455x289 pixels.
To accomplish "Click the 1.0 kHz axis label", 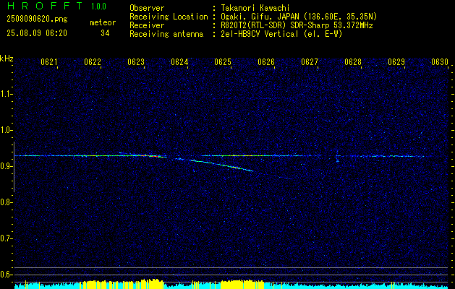I will coord(6,131).
